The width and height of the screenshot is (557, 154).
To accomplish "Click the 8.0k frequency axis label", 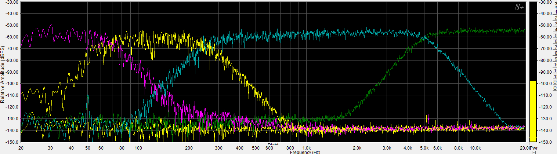I will pos(458,148).
